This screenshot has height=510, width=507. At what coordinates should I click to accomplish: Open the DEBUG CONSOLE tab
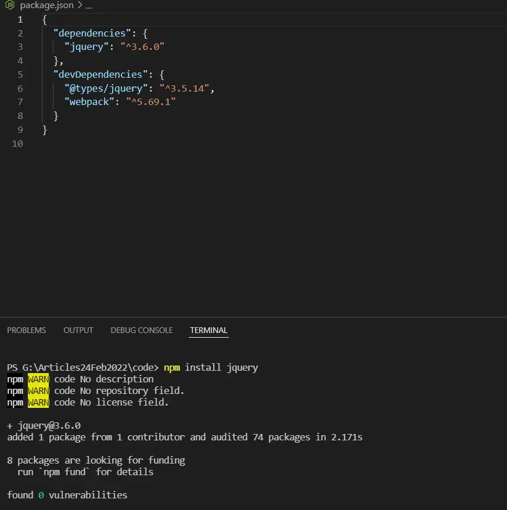(142, 330)
